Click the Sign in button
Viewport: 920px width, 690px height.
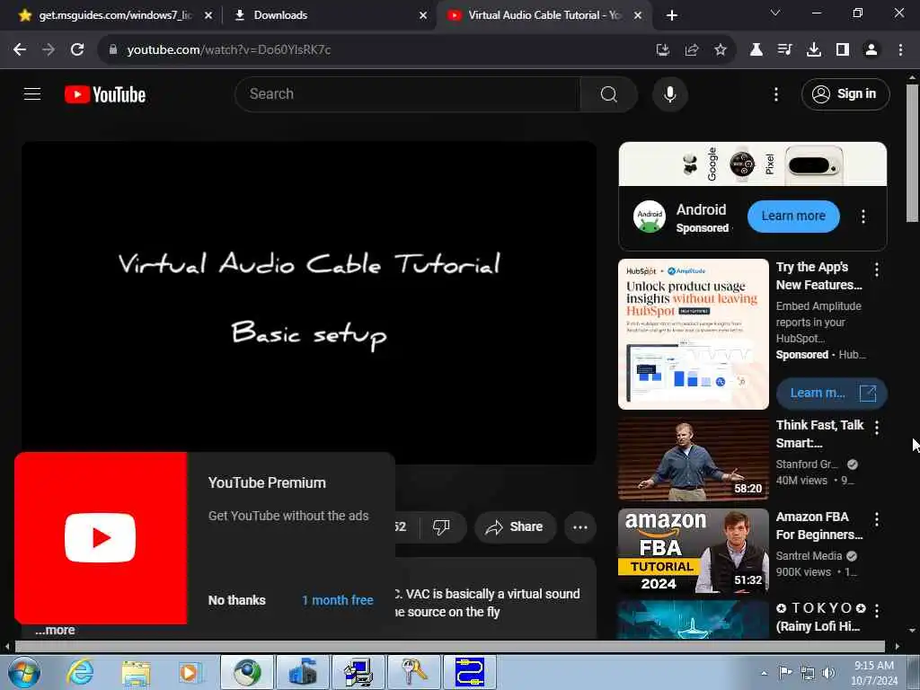point(845,93)
